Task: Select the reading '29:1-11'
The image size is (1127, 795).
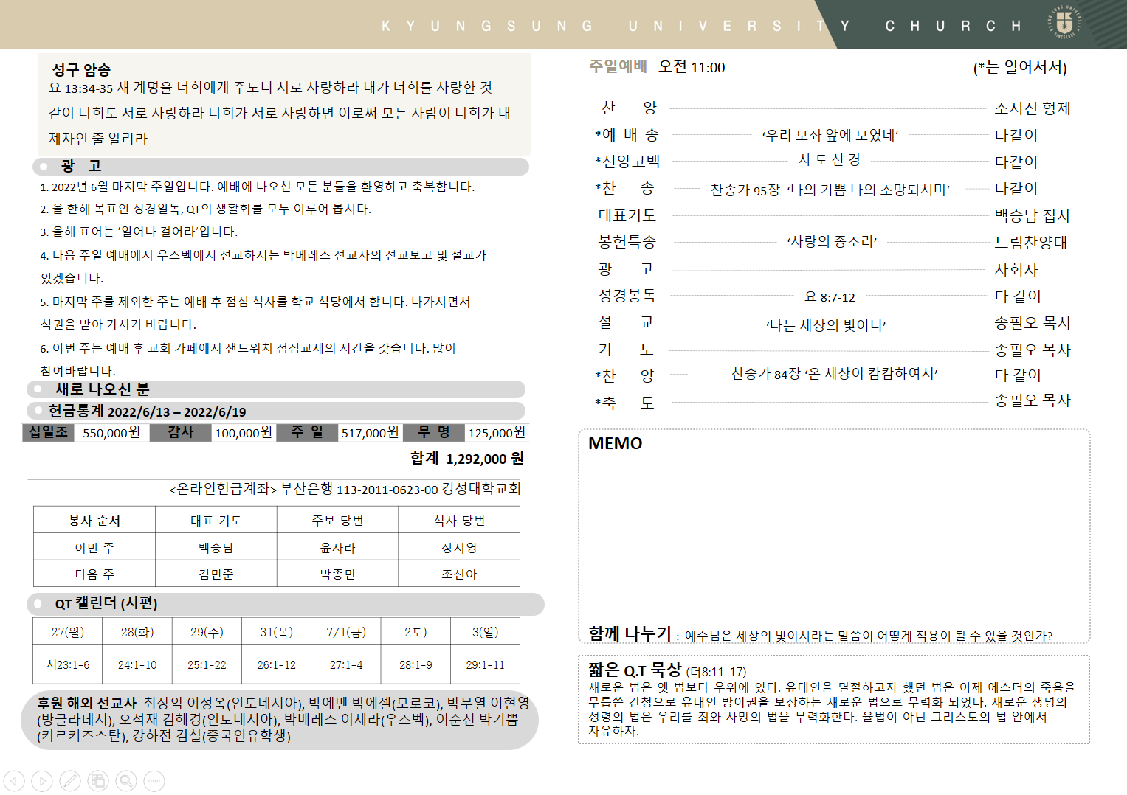Action: (x=485, y=665)
